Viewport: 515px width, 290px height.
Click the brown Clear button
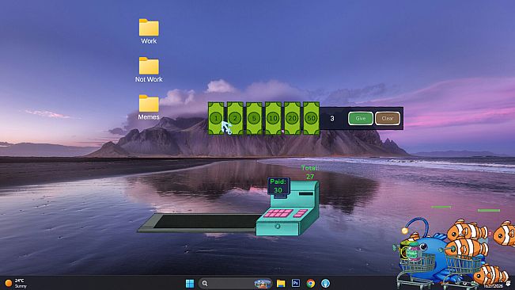pyautogui.click(x=388, y=118)
